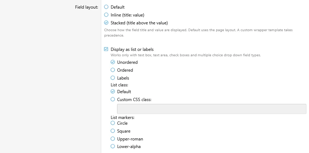Pick the Lower-alpha list marker
The image size is (309, 153).
pos(113,146)
